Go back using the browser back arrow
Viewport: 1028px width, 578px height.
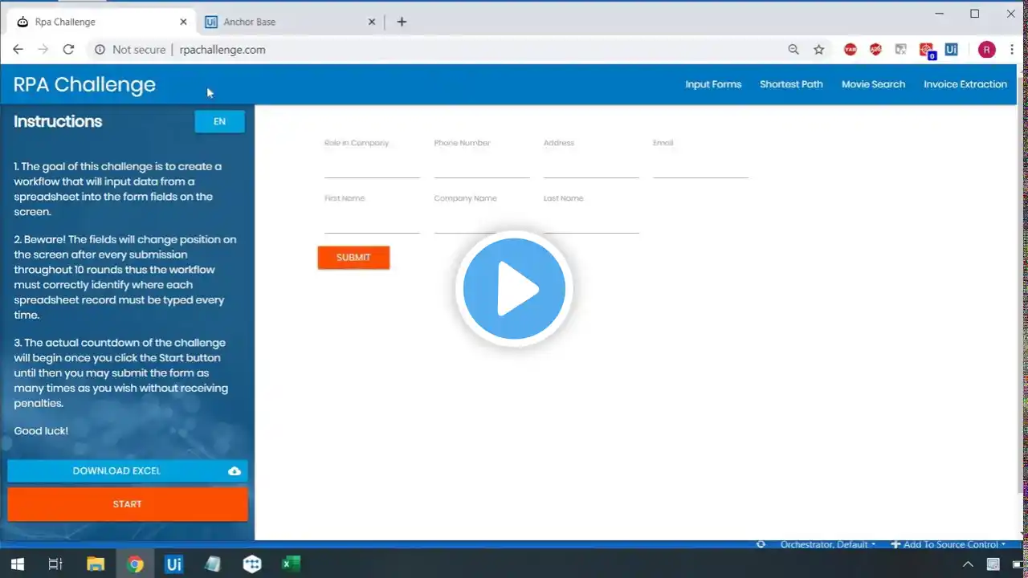click(18, 50)
